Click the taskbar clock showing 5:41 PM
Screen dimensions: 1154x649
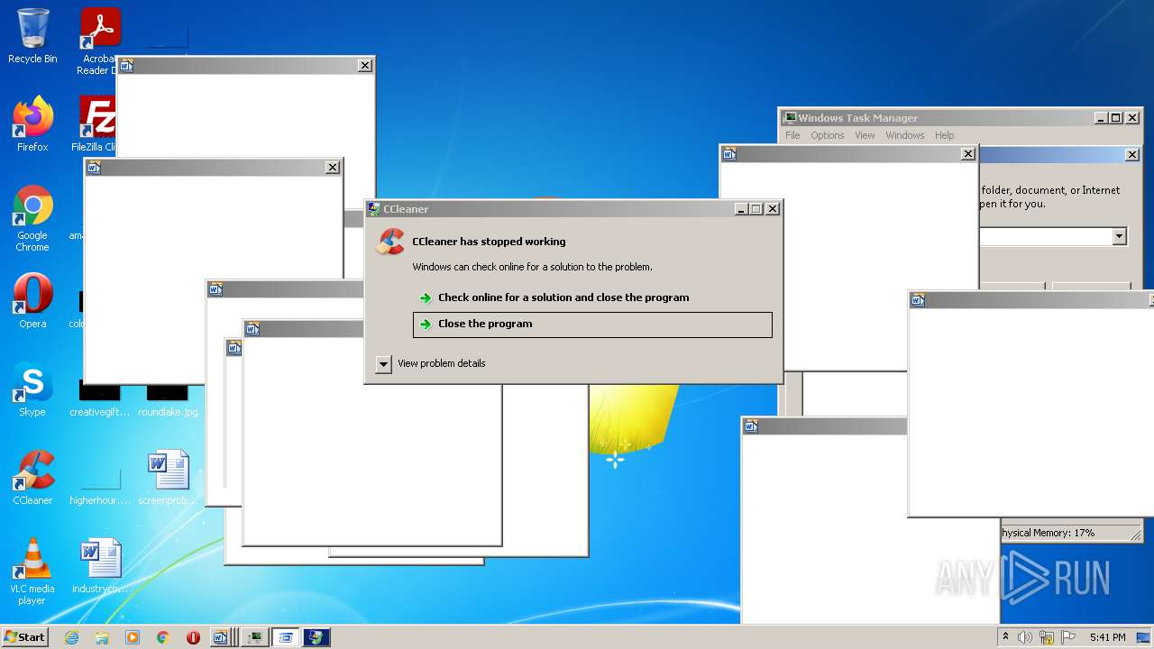tap(1107, 637)
